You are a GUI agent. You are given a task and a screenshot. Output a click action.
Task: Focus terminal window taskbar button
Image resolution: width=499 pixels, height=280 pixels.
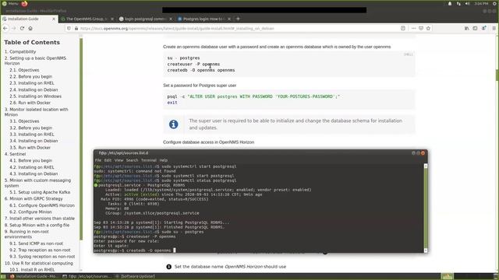click(87, 277)
